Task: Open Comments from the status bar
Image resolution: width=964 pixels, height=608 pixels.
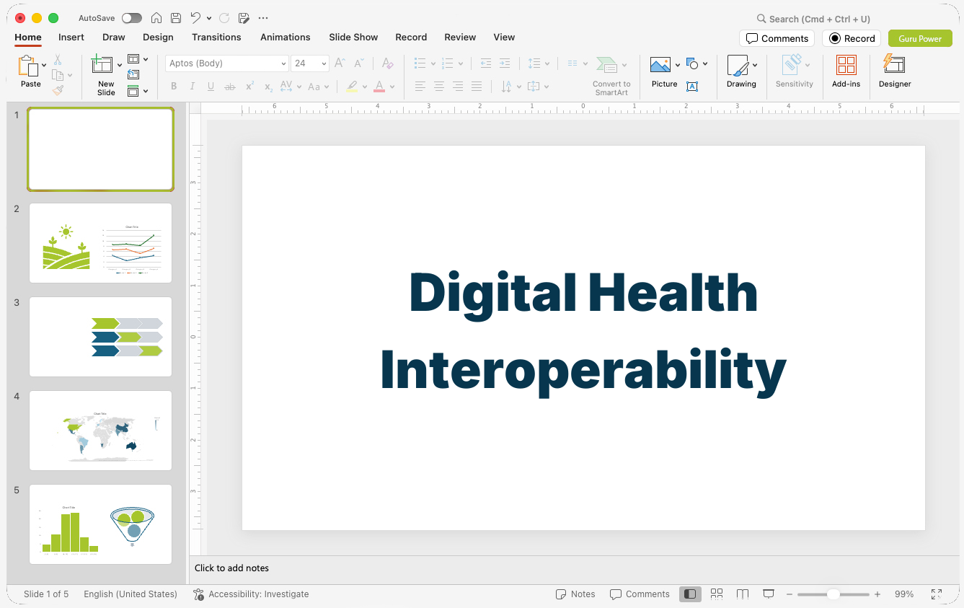Action: click(640, 594)
